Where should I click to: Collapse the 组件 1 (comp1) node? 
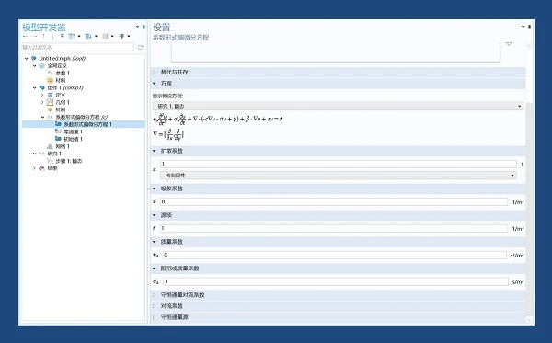(35, 87)
